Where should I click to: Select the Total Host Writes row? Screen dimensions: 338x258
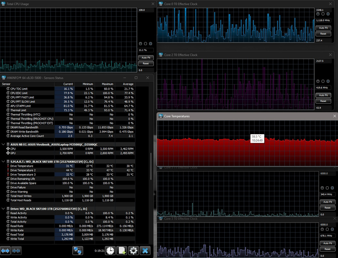coord(68,196)
